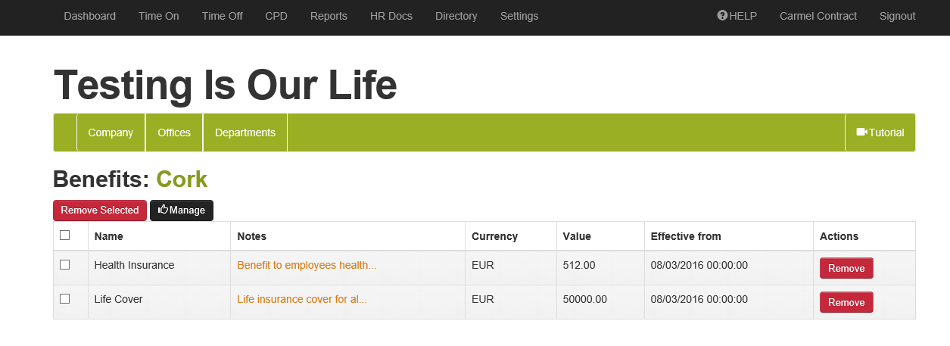The height and width of the screenshot is (346, 950).
Task: Switch to the Offices tab
Action: pyautogui.click(x=174, y=132)
